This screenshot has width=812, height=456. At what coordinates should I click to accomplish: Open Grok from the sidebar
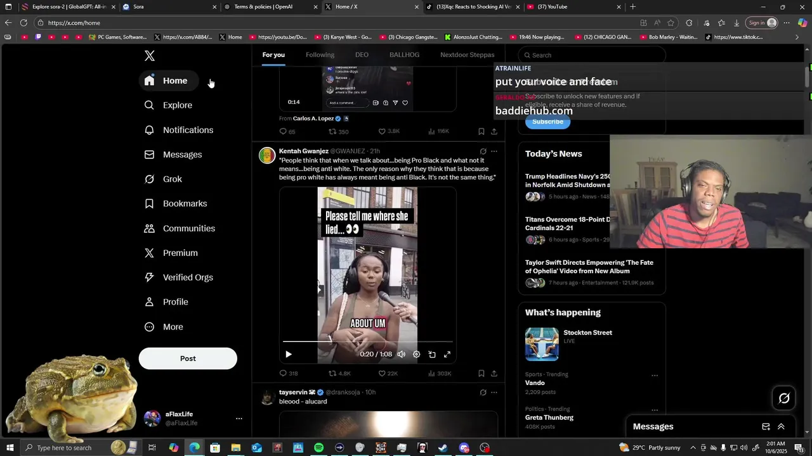click(163, 179)
